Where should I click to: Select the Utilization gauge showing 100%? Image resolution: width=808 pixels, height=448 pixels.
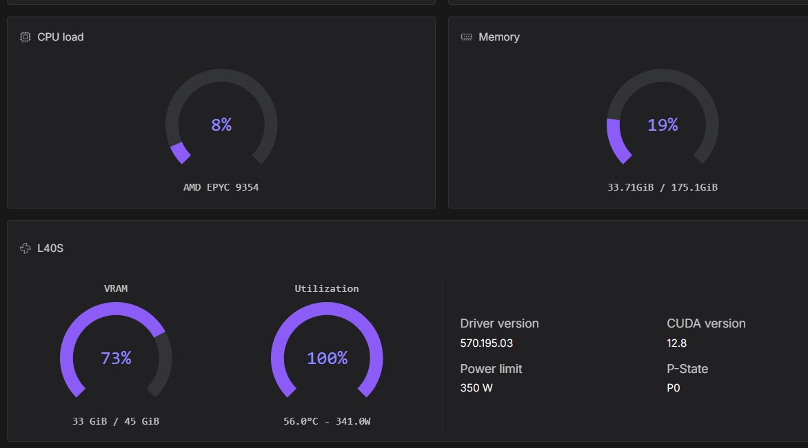327,351
